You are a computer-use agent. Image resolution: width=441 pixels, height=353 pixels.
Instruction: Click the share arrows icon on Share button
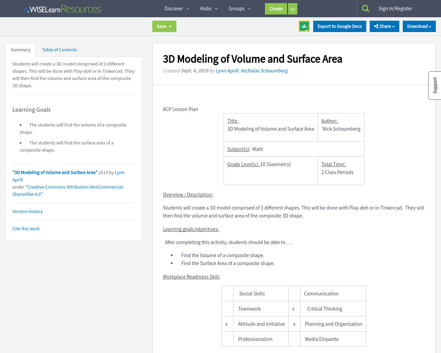[377, 26]
